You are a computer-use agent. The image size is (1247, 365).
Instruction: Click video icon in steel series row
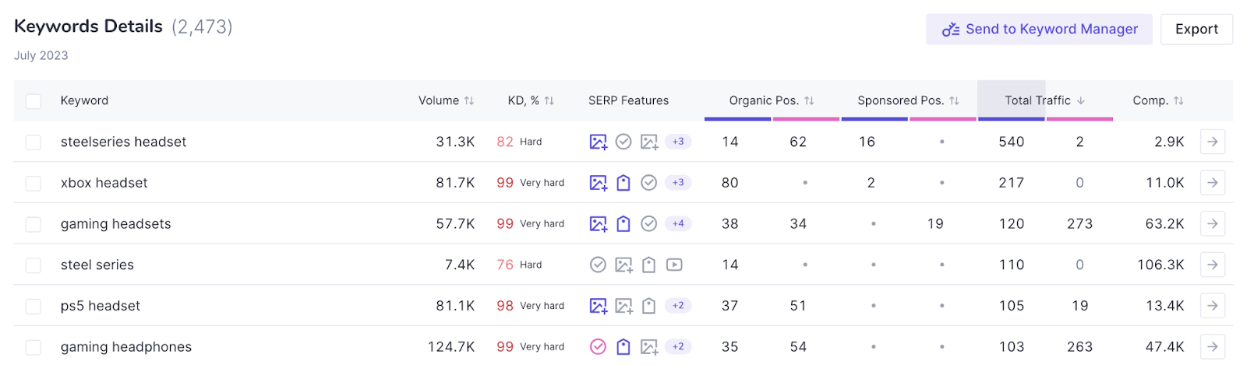[675, 265]
